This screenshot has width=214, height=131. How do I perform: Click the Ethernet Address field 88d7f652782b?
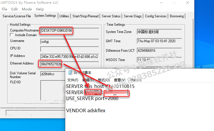coord(70,64)
